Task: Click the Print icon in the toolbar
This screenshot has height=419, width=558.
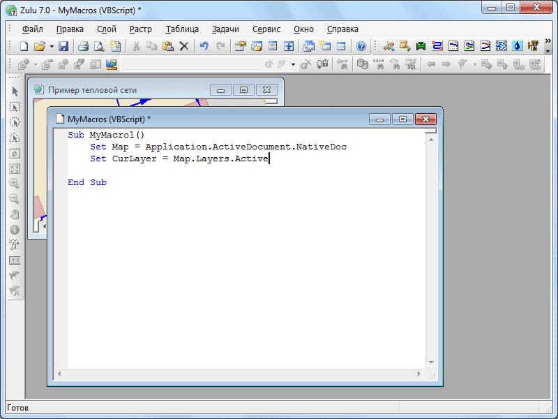Action: [83, 46]
